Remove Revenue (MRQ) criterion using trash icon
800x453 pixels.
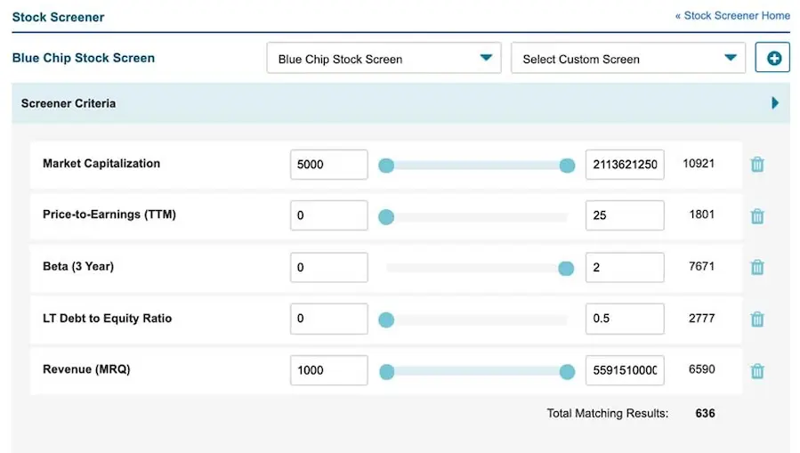[757, 371]
